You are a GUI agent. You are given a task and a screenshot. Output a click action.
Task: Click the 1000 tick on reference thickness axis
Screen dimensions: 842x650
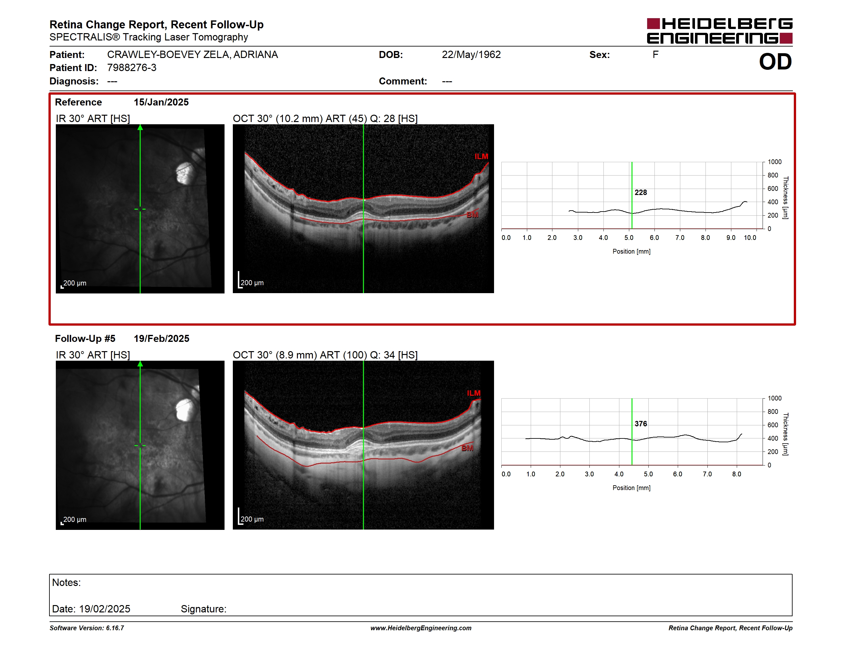(x=774, y=162)
